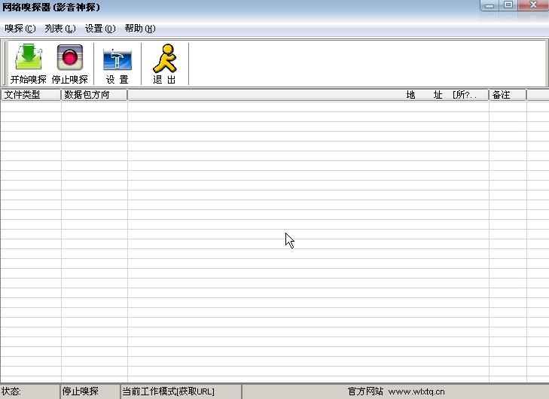The image size is (549, 399).
Task: Select the 设置(O) menu in the menu bar
Action: click(x=100, y=29)
